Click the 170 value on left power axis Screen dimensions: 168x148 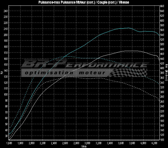[5, 52]
